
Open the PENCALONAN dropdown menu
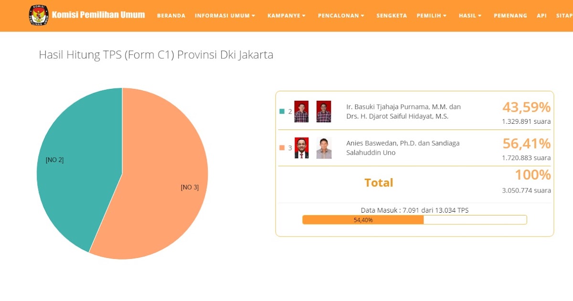[340, 15]
